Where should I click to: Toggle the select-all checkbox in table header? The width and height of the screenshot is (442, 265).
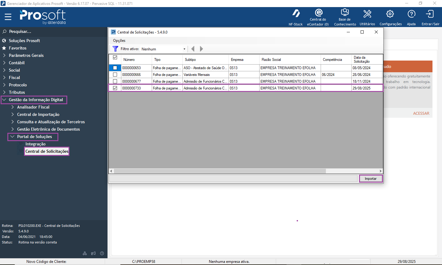115,57
